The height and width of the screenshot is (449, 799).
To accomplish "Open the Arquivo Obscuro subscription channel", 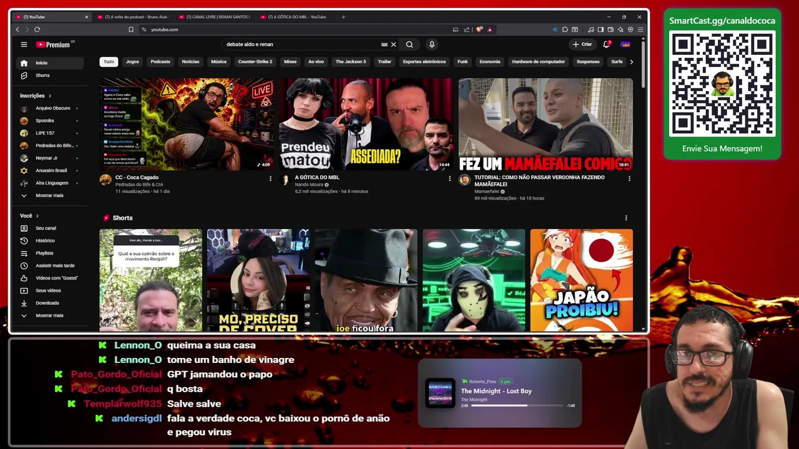I will coord(50,108).
